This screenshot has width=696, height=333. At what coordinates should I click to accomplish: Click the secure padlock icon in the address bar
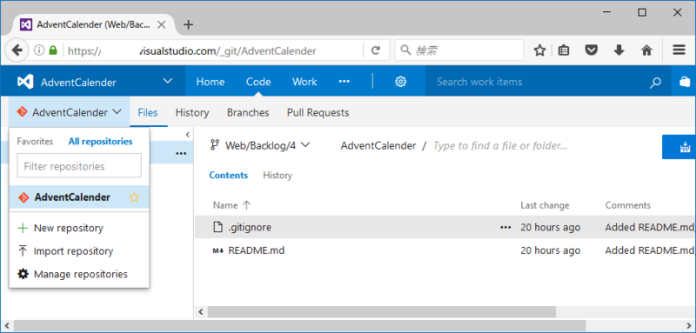[53, 50]
